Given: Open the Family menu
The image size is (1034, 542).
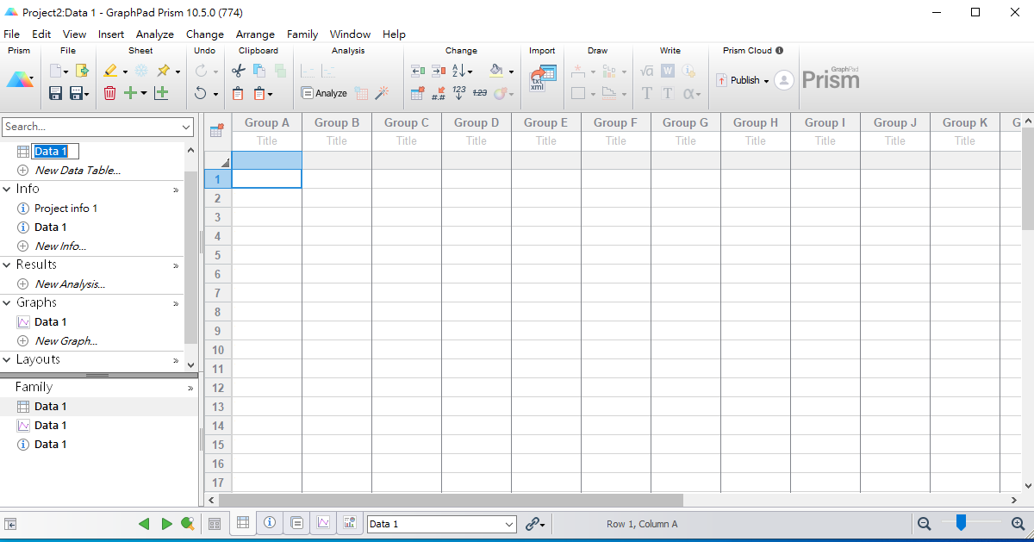Looking at the screenshot, I should (302, 34).
